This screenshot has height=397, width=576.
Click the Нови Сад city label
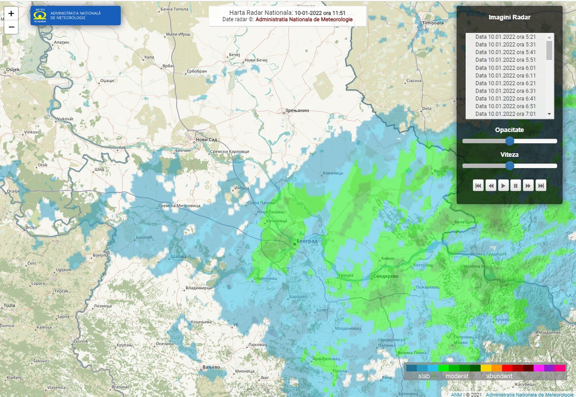pyautogui.click(x=207, y=139)
